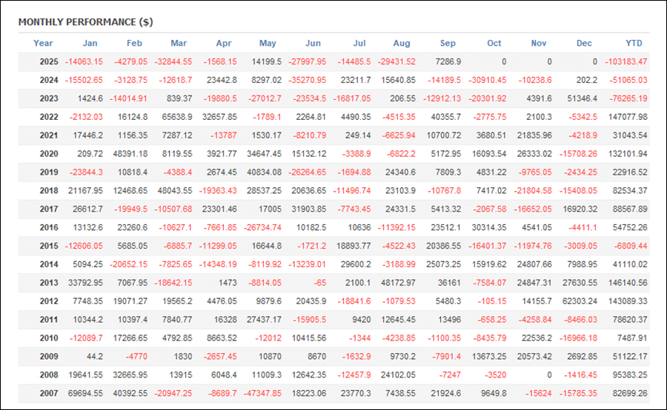Select the Mar 2022 cell 65638.9

pos(176,117)
